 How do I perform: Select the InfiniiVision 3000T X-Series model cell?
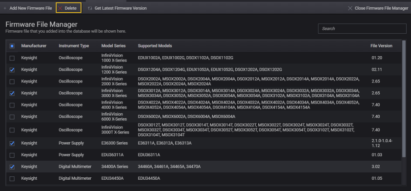pos(115,130)
